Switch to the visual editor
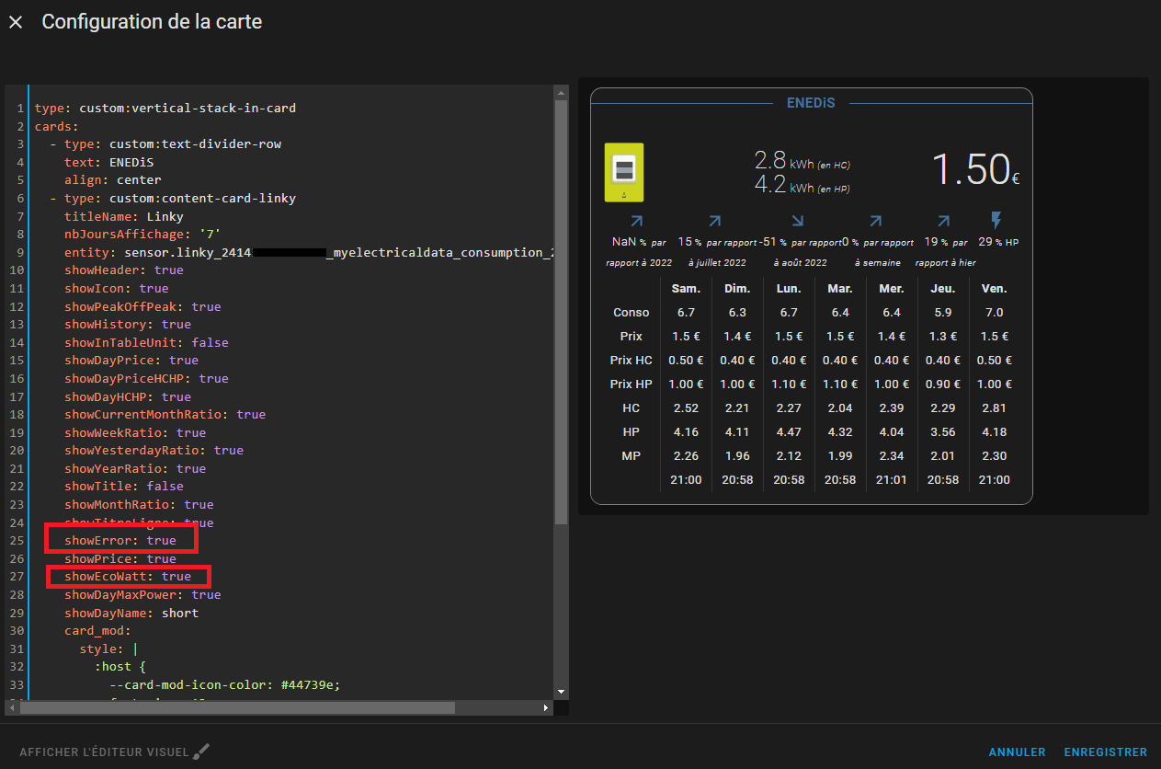 point(104,752)
